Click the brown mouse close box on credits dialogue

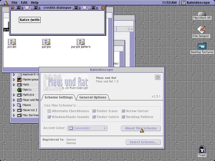point(12,8)
